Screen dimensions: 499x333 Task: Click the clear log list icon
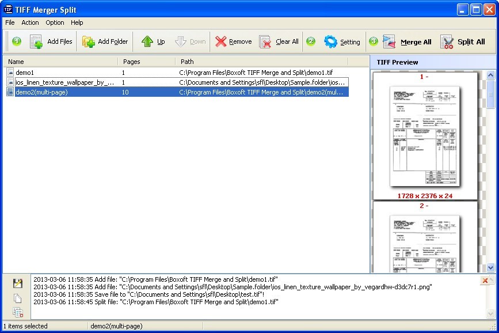pyautogui.click(x=18, y=312)
